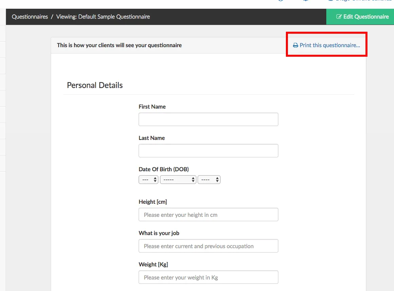
Task: Click into the Last Name field
Action: pos(208,151)
